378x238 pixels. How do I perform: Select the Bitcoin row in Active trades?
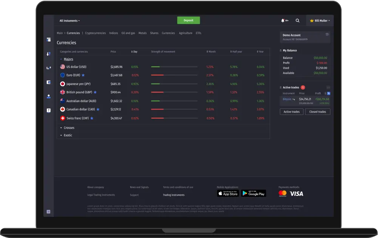coord(286,99)
